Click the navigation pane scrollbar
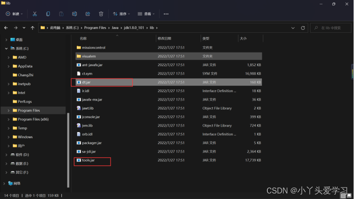 click(x=68, y=150)
